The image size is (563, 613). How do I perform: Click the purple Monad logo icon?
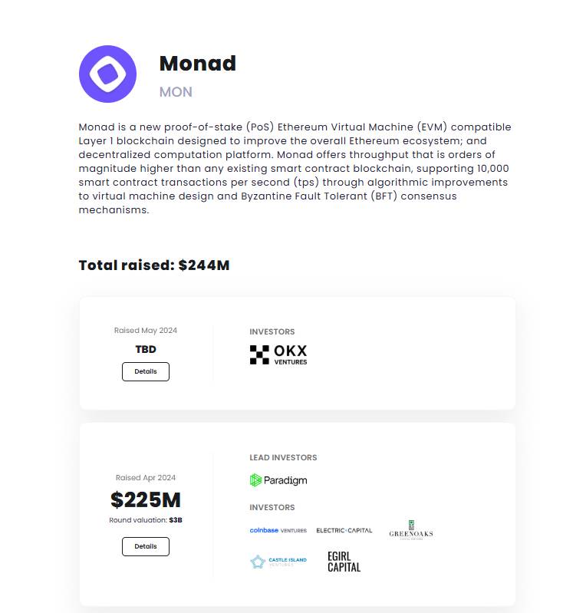(x=107, y=74)
